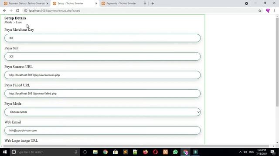
Task: Open Sublime Text from taskbar
Action: click(x=125, y=152)
